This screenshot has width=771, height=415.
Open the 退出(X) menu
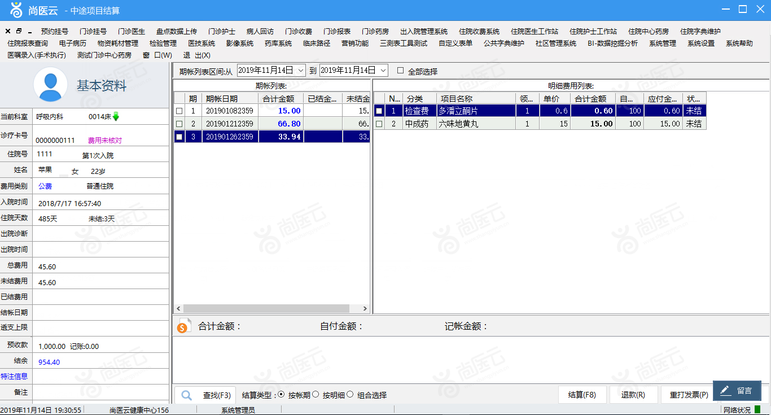197,55
